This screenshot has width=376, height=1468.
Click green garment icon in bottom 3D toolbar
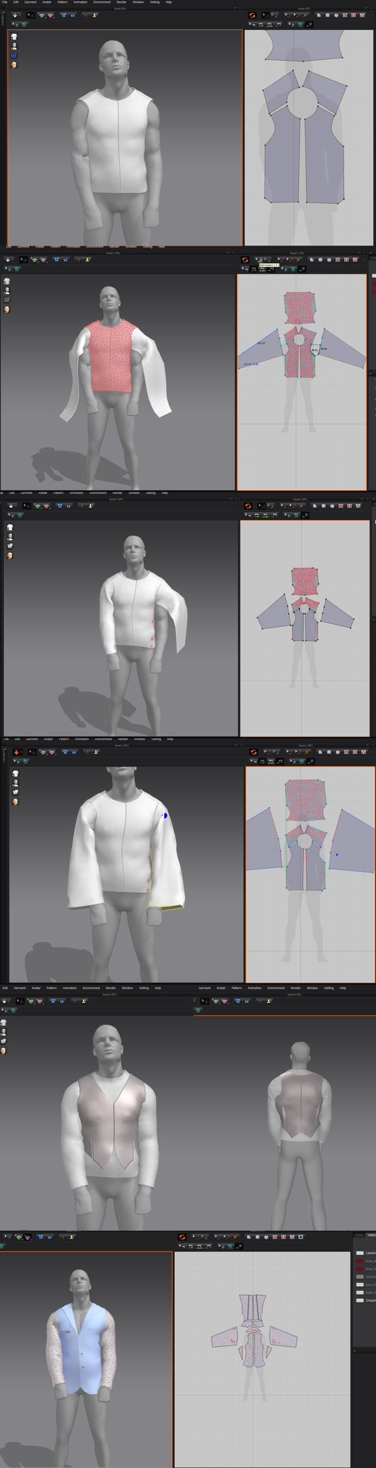pos(19,1237)
